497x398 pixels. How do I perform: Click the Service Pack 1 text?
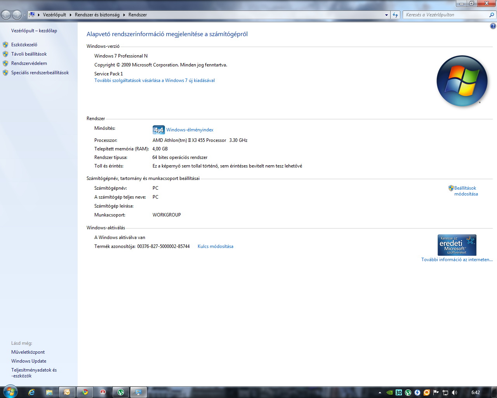[x=108, y=74]
